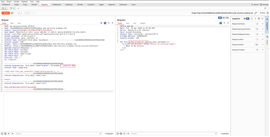Viewport: 270px width, 137px height.
Task: Click the Cancel button
Action: [x=19, y=13]
